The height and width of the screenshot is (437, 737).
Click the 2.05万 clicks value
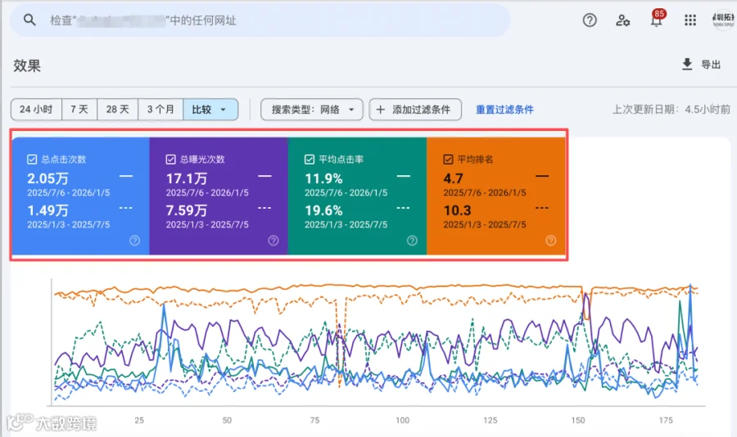[x=48, y=178]
